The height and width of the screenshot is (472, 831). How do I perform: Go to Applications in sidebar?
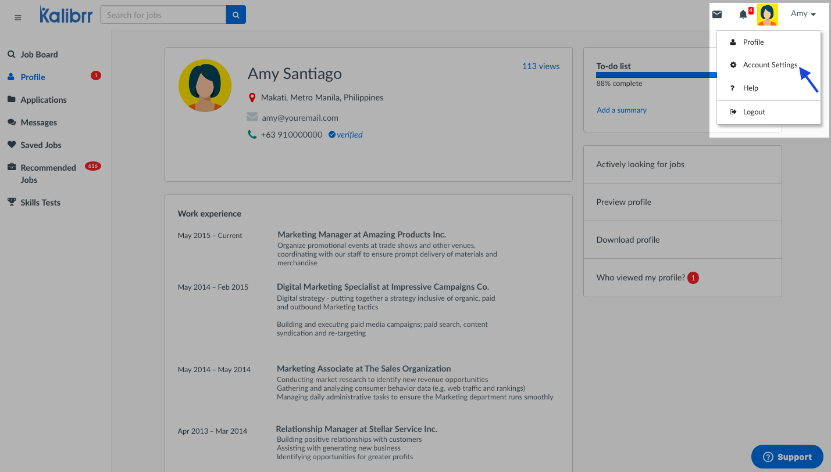pos(44,100)
